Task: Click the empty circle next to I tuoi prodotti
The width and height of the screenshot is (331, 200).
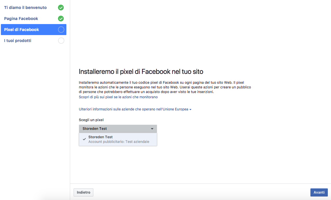Action: 61,41
